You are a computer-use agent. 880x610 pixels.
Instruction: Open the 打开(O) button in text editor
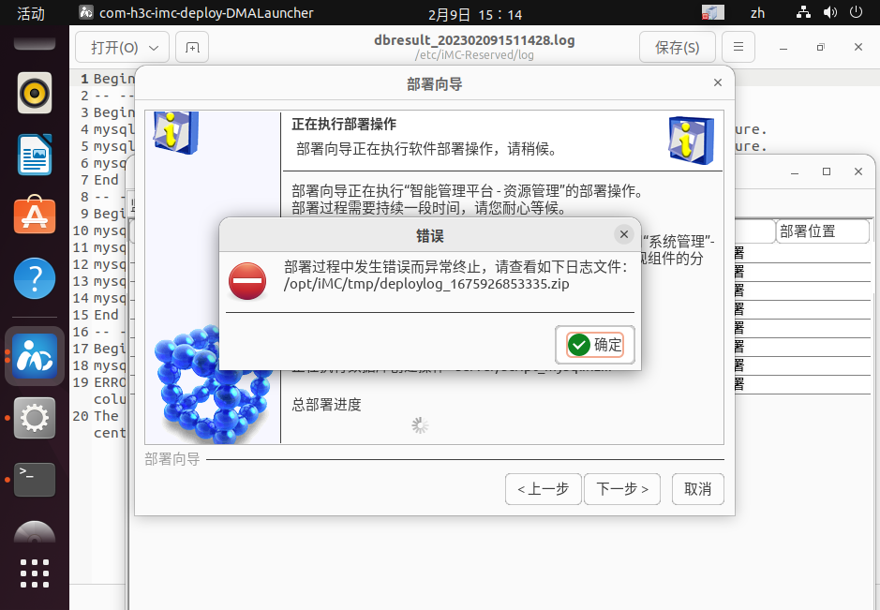[x=114, y=48]
